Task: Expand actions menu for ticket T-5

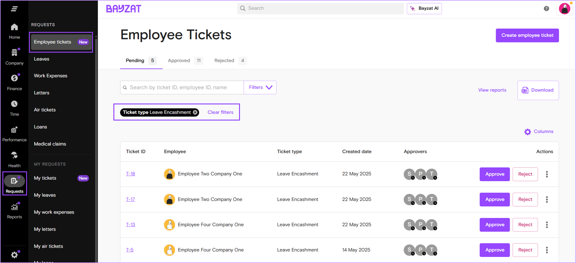Action: [547, 250]
